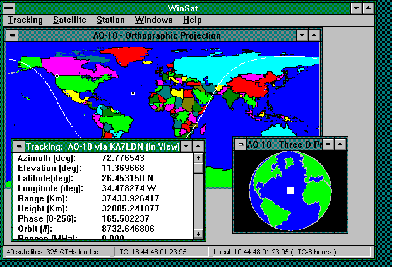This screenshot has width=404, height=279.
Task: Maximize the Orthographic Projection window
Action: tap(314, 35)
